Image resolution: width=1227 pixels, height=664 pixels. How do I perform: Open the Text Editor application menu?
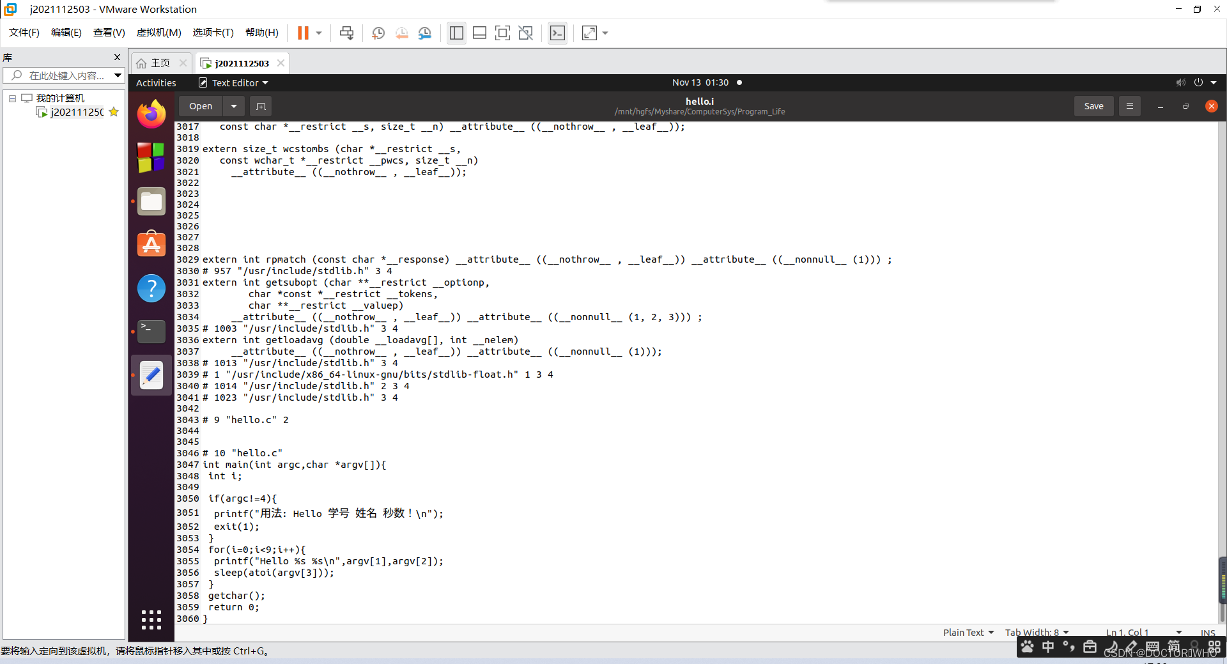click(233, 83)
